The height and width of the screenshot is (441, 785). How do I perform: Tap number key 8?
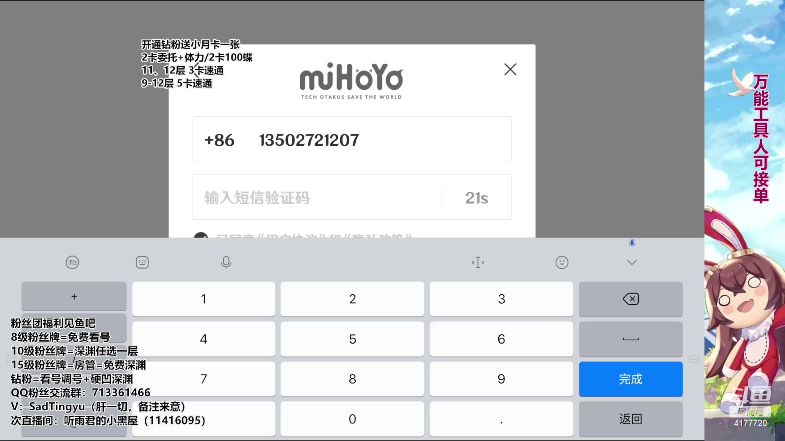click(x=352, y=379)
